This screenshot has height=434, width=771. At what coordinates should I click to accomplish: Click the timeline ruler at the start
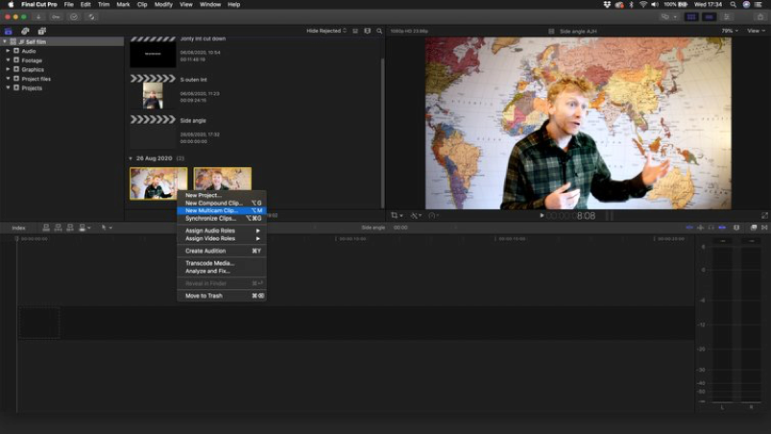click(18, 239)
